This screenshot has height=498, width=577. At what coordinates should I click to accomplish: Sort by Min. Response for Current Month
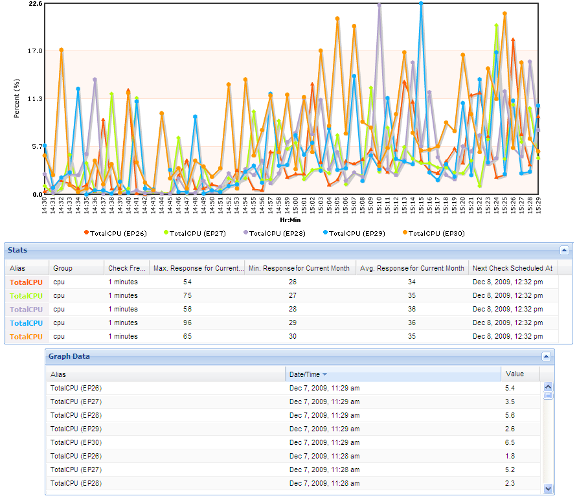tap(300, 268)
